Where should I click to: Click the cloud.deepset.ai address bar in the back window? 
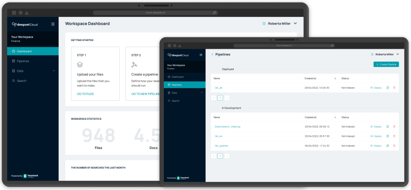(x=156, y=12)
